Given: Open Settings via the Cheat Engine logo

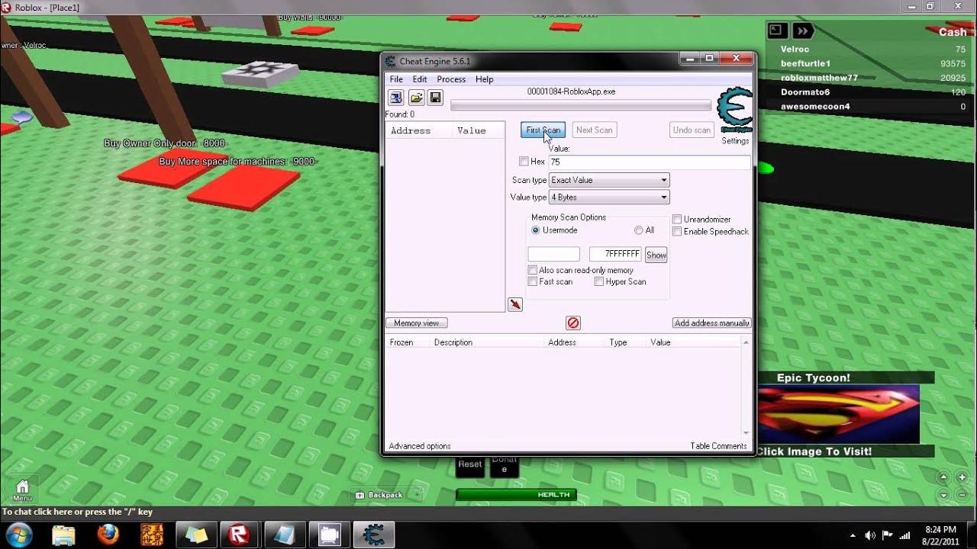Looking at the screenshot, I should [735, 111].
